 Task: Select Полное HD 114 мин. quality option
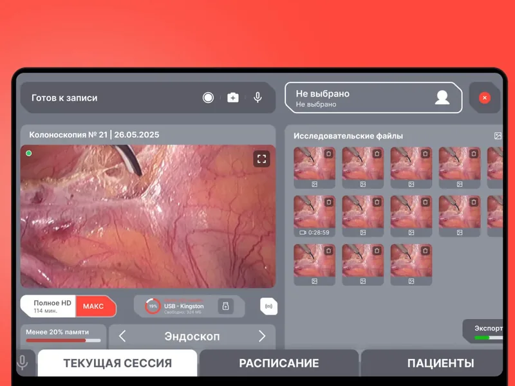(49, 306)
